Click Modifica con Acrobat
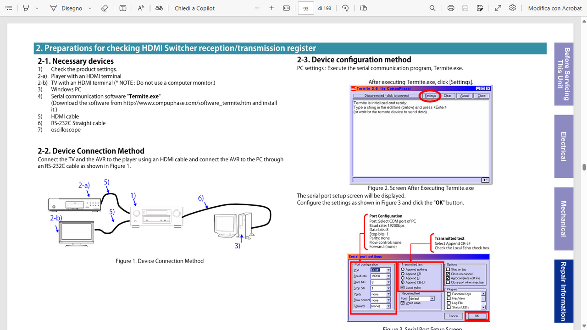This screenshot has height=330, width=587. pos(555,8)
